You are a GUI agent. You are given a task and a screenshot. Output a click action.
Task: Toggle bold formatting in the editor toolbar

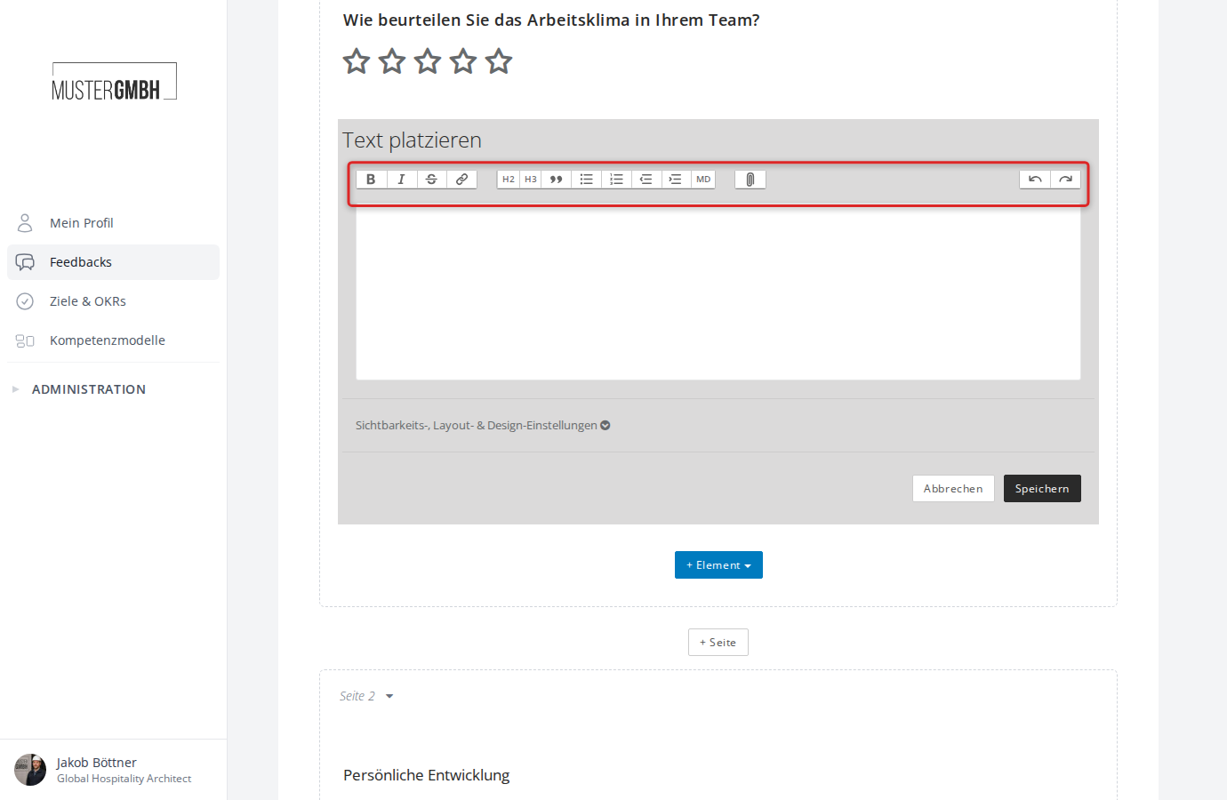click(372, 180)
